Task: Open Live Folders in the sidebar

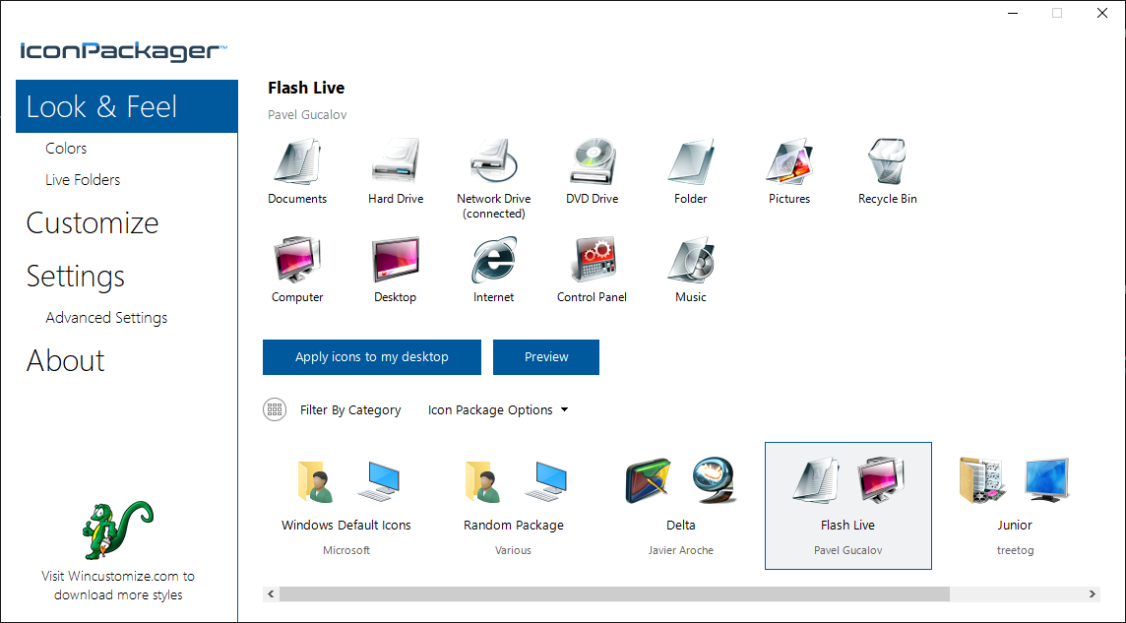Action: click(83, 179)
